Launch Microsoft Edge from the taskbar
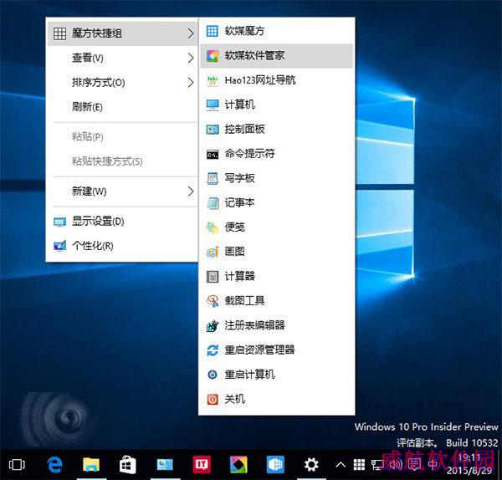Viewport: 502px width, 480px height. tap(54, 465)
